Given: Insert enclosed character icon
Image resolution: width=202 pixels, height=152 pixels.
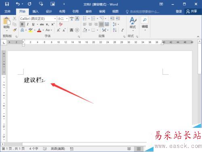Looking at the screenshot, I should (x=77, y=30).
